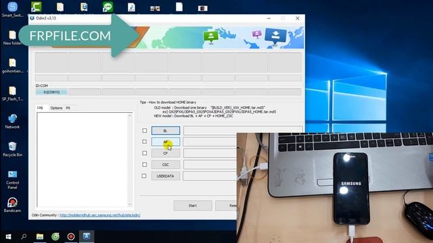Open the Odin Community mobilerndhub link
Viewport: 433px width, 243px height.
(100, 215)
